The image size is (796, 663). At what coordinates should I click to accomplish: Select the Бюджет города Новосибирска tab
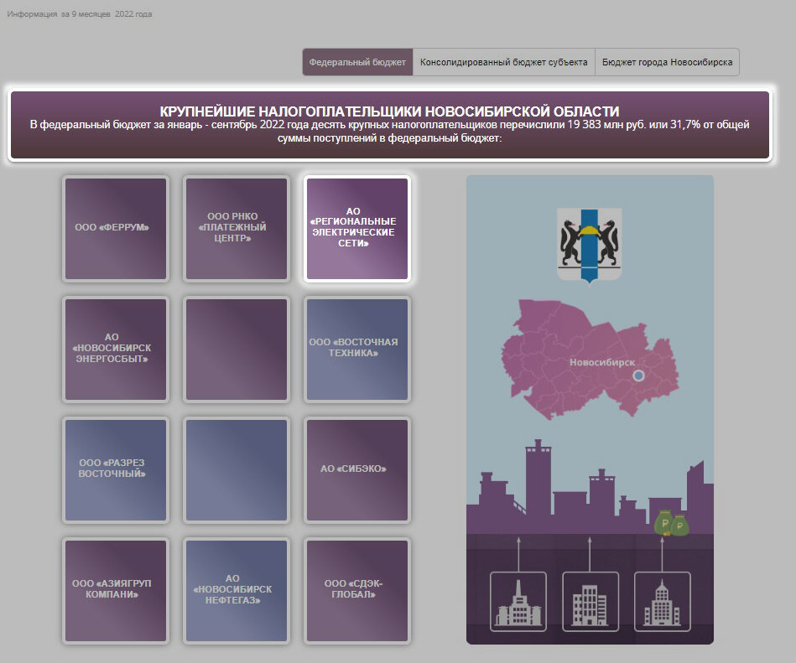(667, 62)
